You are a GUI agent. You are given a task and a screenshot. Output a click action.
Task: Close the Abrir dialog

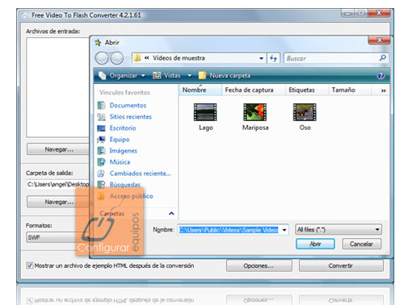pos(379,40)
